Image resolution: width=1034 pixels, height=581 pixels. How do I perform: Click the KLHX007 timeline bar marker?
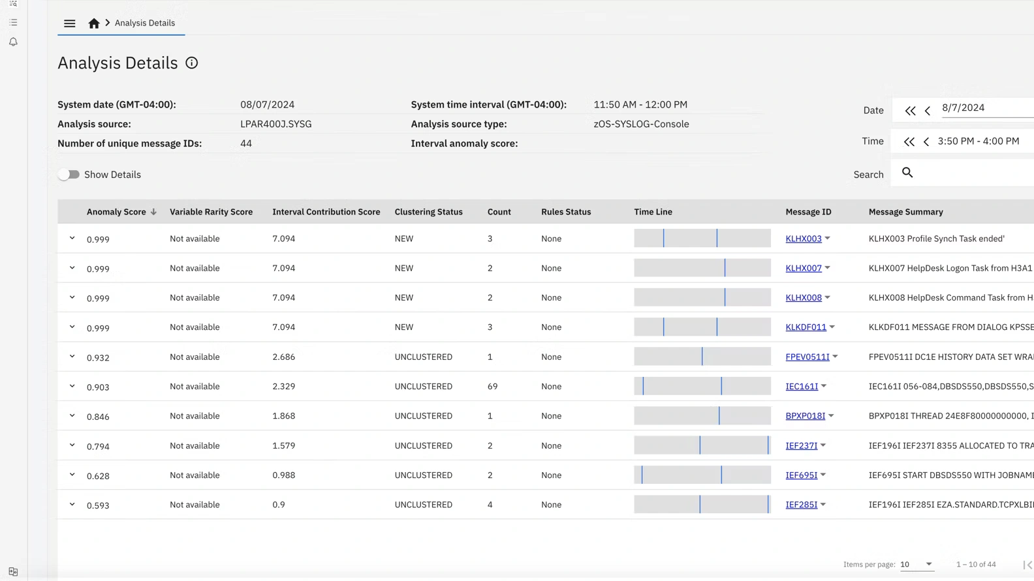pyautogui.click(x=725, y=268)
